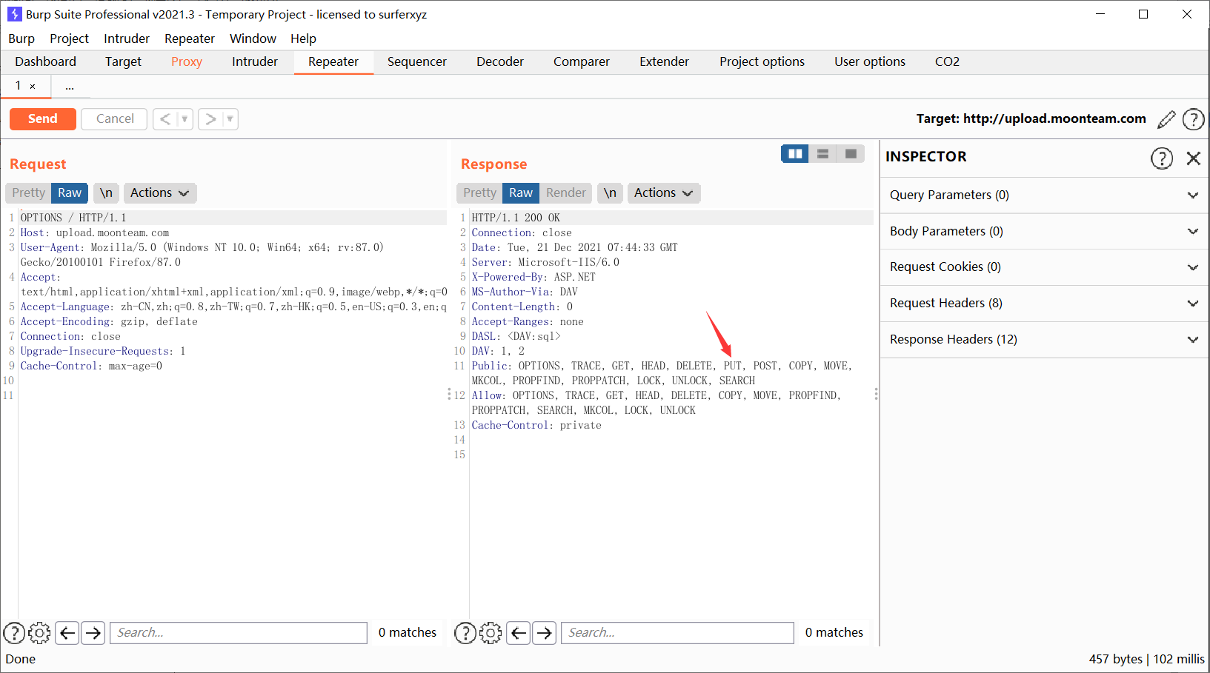
Task: Expand Request Cookies section
Action: pyautogui.click(x=1044, y=267)
